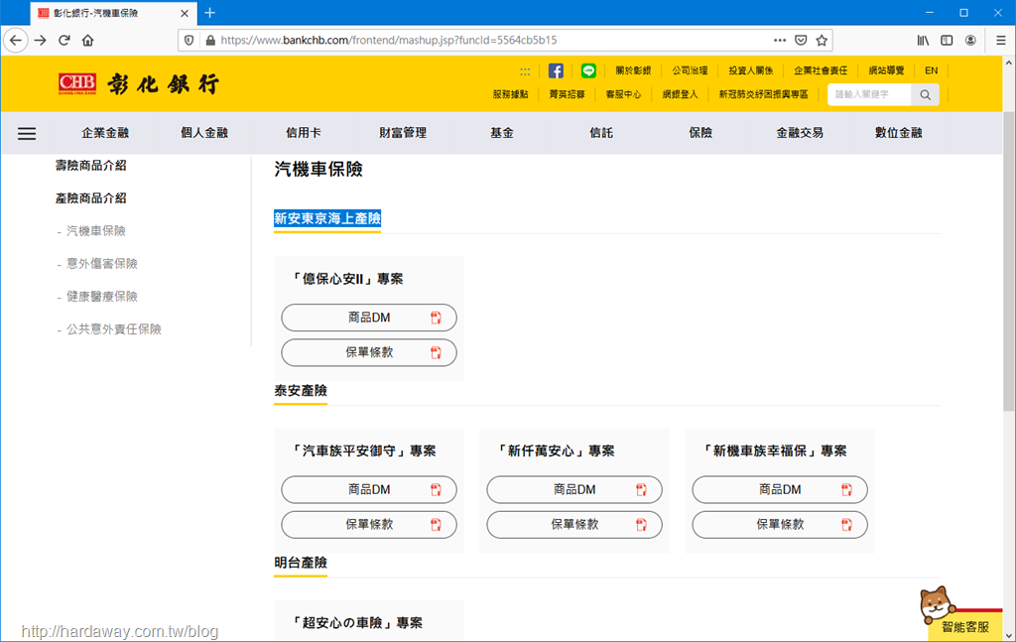Open the LINE icon in the header

[588, 70]
